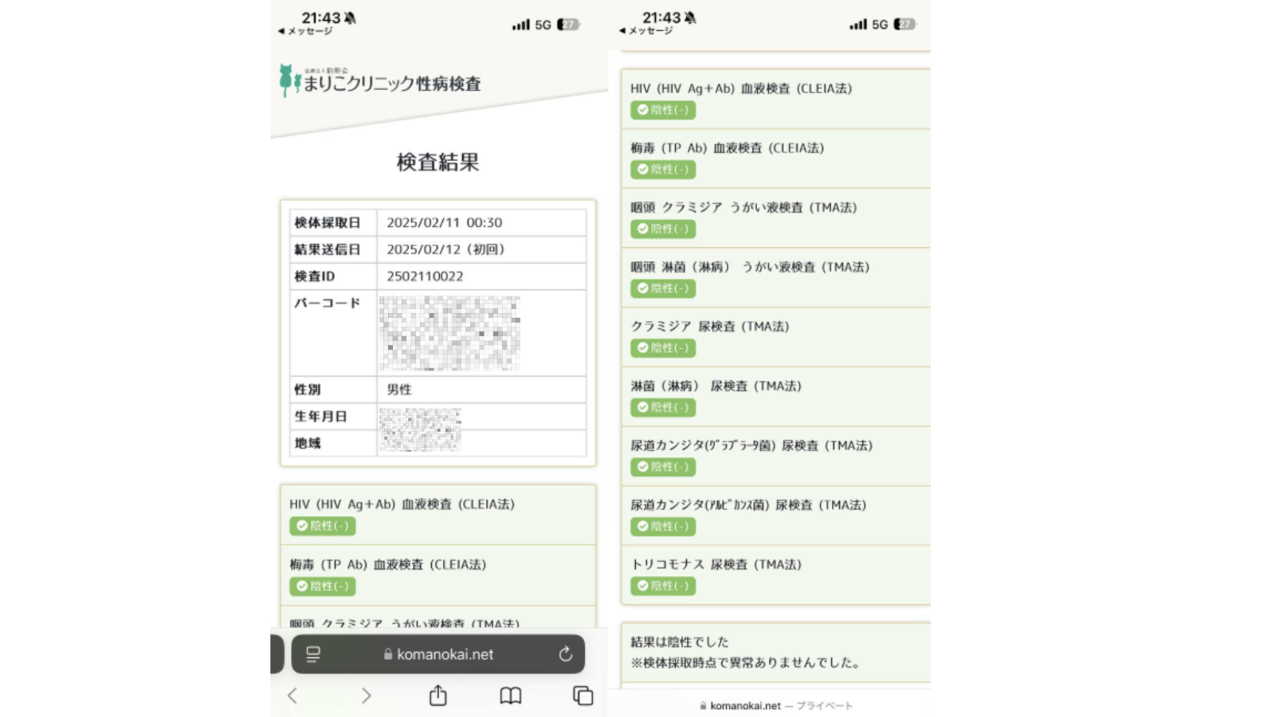This screenshot has height=717, width=1275.
Task: Tap the Safari back arrow
Action: (292, 695)
